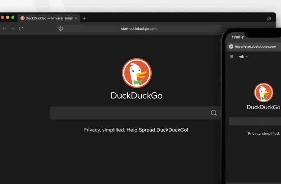Click the Help Spread DuckDuckGo! link

tap(157, 130)
